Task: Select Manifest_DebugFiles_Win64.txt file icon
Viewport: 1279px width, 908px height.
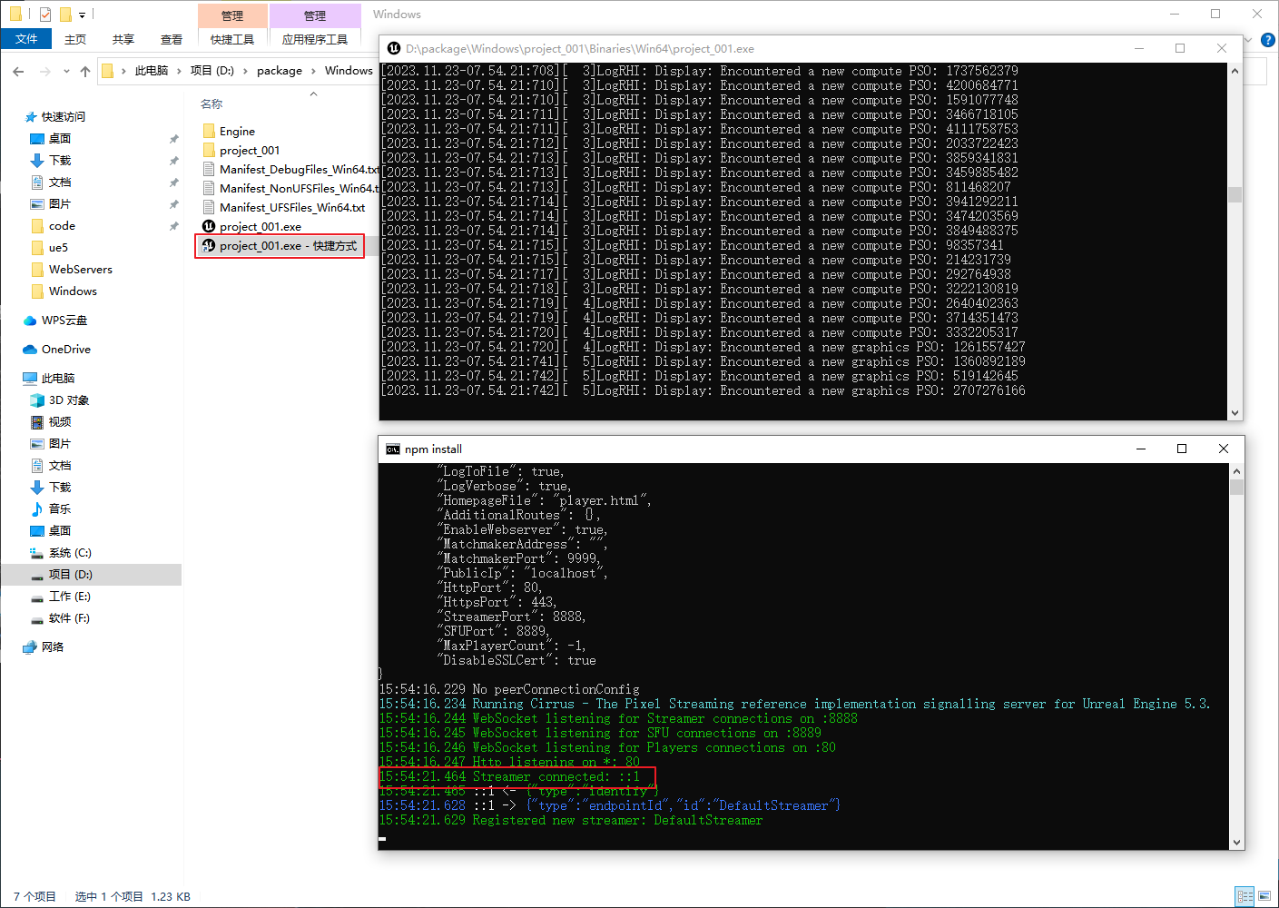Action: point(209,170)
